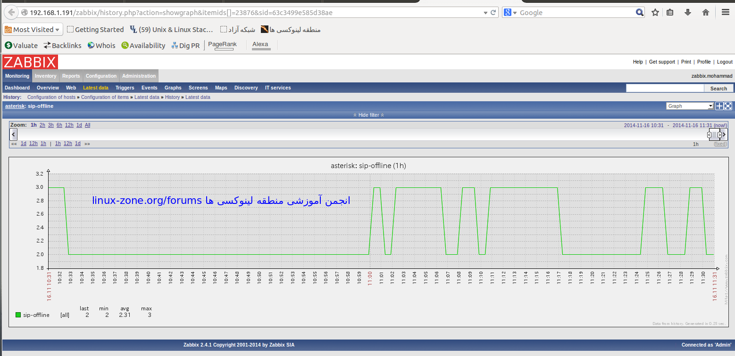Bookmark this page with the star icon
The image size is (735, 356).
(x=655, y=13)
